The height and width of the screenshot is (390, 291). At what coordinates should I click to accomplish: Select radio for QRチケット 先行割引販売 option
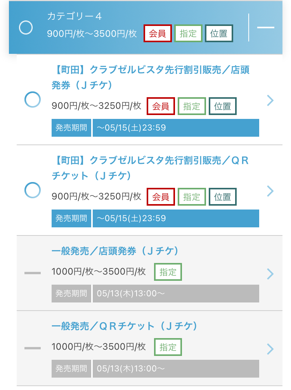[33, 190]
